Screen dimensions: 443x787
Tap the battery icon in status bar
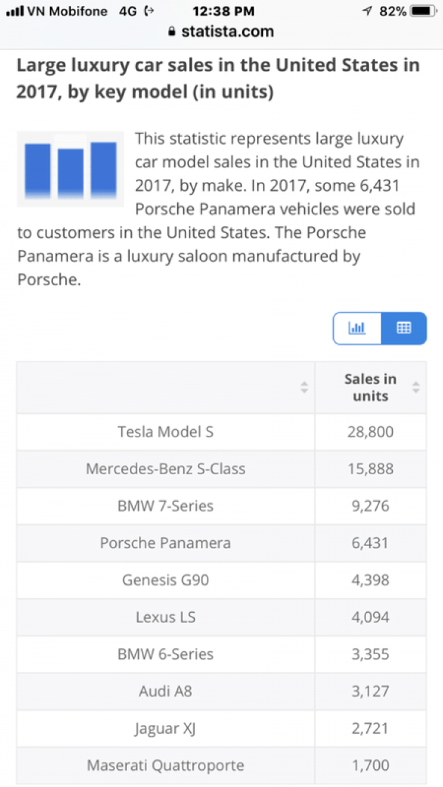click(x=423, y=11)
